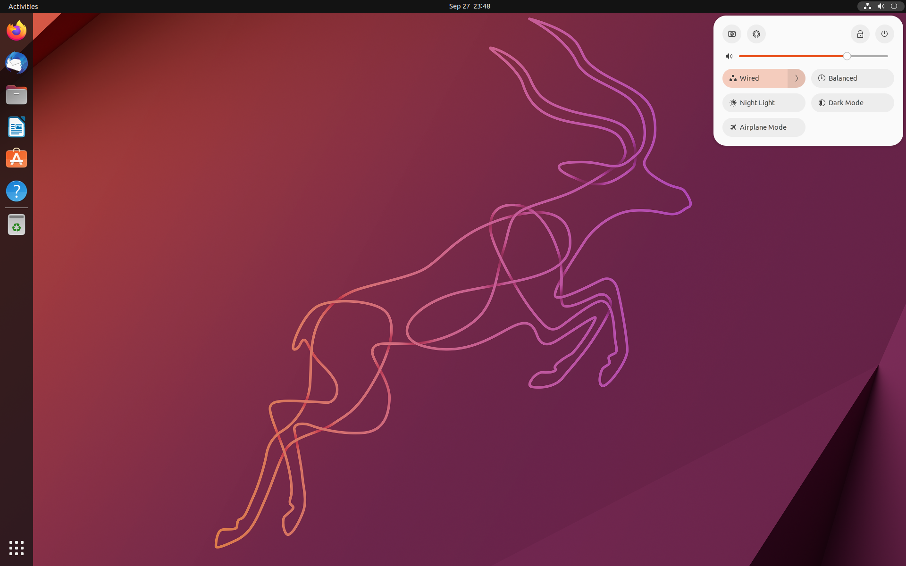Open Ubuntu Software store
This screenshot has height=566, width=906.
pyautogui.click(x=16, y=158)
